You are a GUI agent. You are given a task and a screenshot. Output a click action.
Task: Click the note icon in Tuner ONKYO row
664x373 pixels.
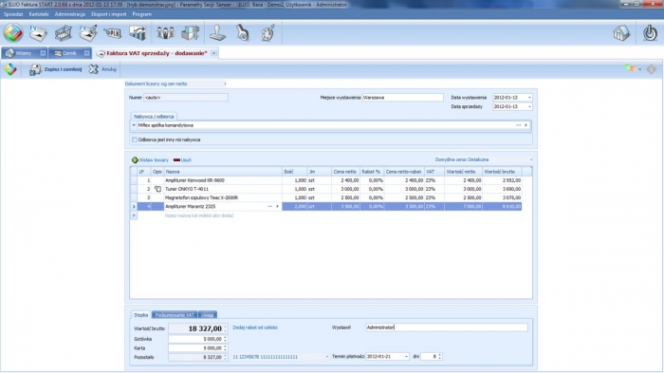pos(157,189)
